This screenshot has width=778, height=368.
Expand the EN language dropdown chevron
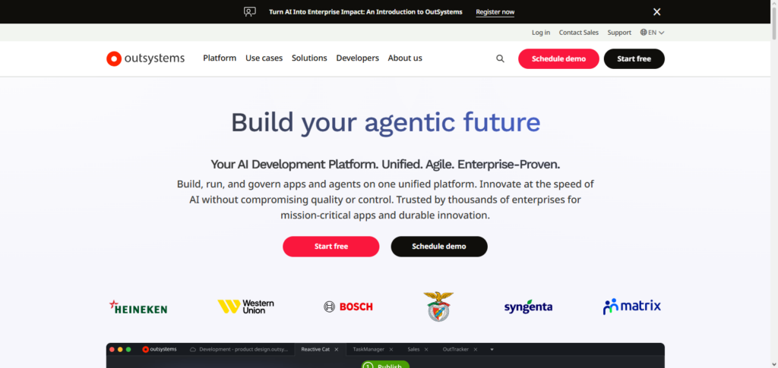point(662,33)
